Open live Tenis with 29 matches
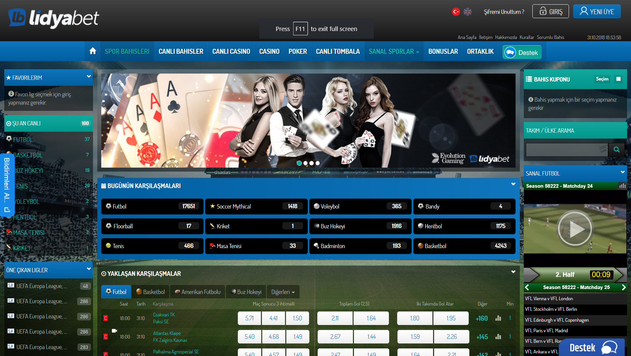 48,186
